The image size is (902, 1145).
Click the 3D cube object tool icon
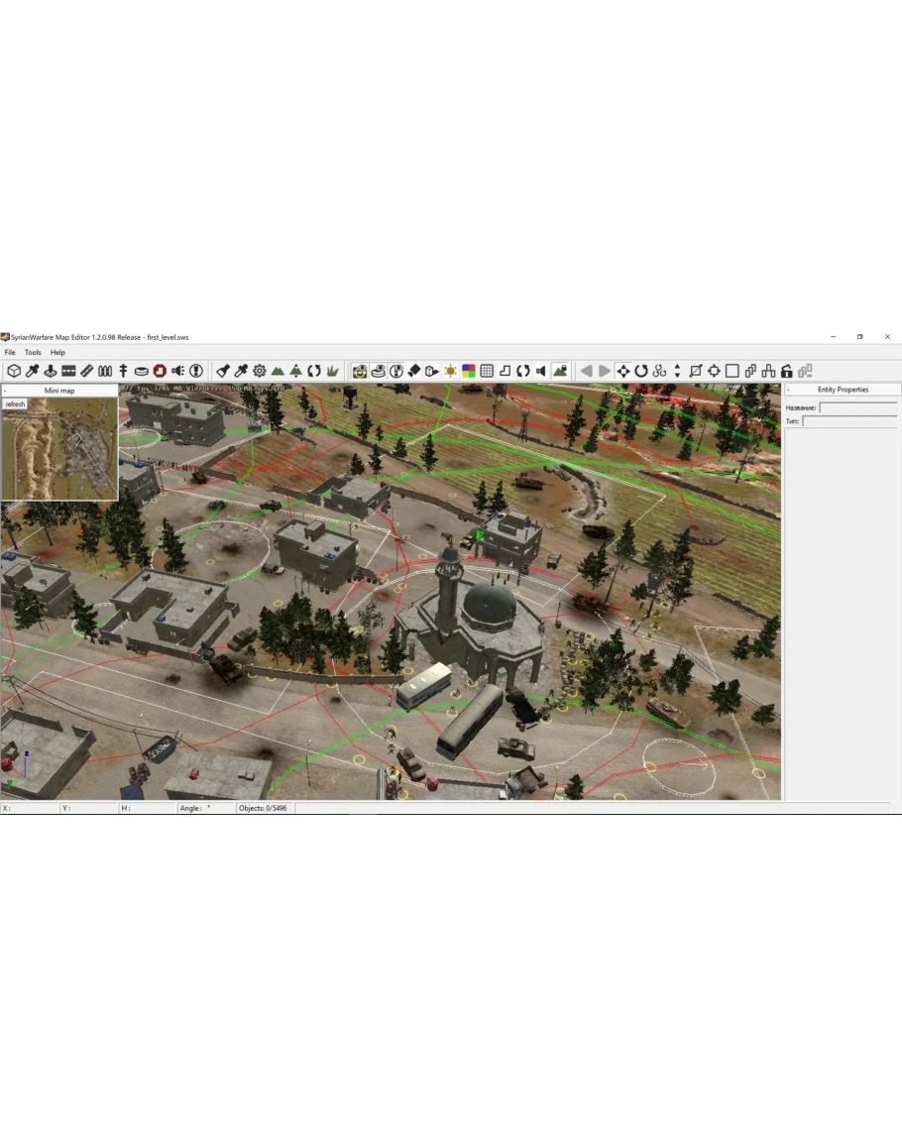(14, 371)
